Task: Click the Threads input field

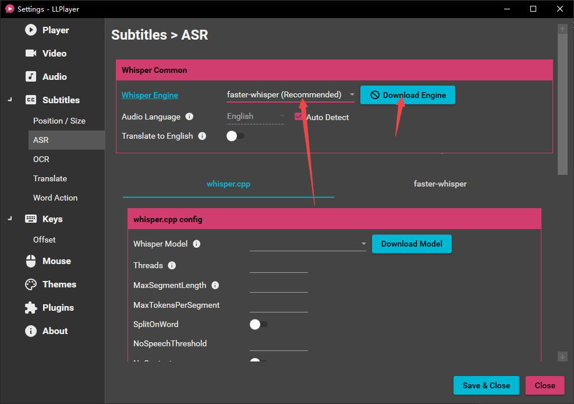Action: [278, 265]
